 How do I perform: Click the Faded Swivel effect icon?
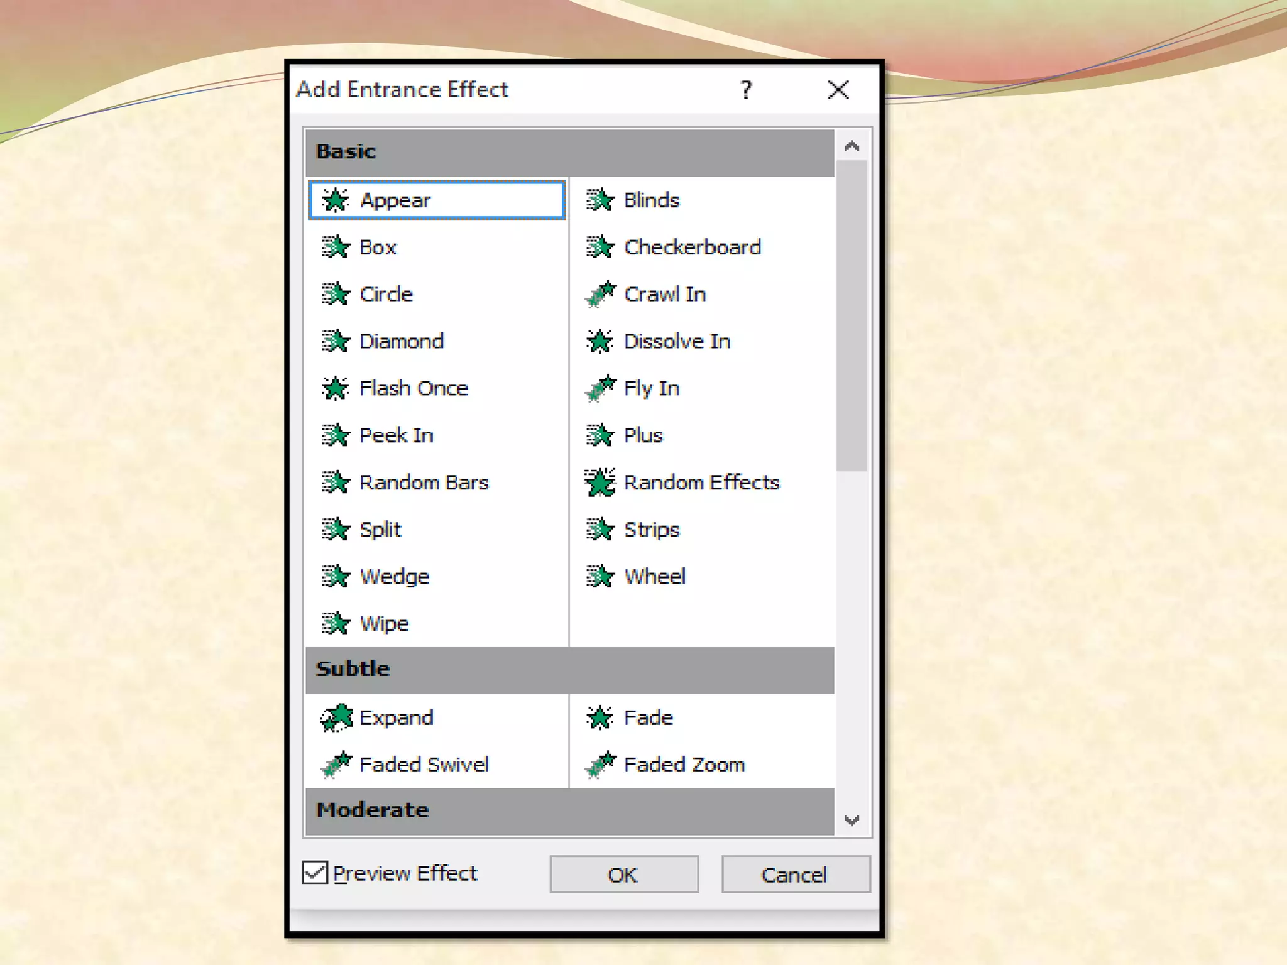point(336,765)
